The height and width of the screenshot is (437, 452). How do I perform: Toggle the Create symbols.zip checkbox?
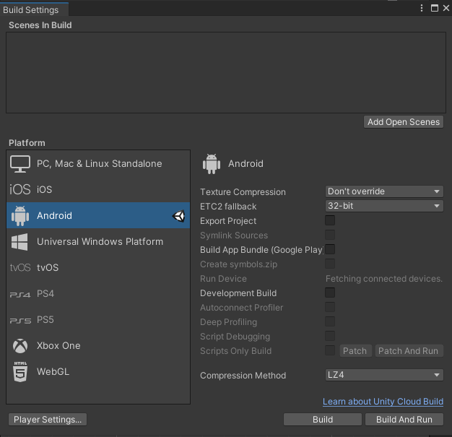click(330, 264)
